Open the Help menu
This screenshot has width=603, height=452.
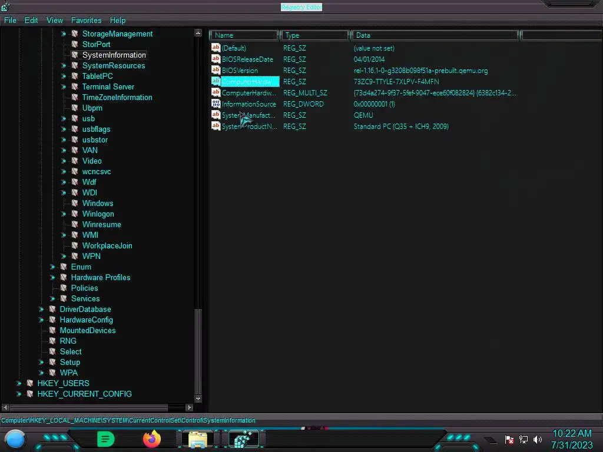coord(118,21)
